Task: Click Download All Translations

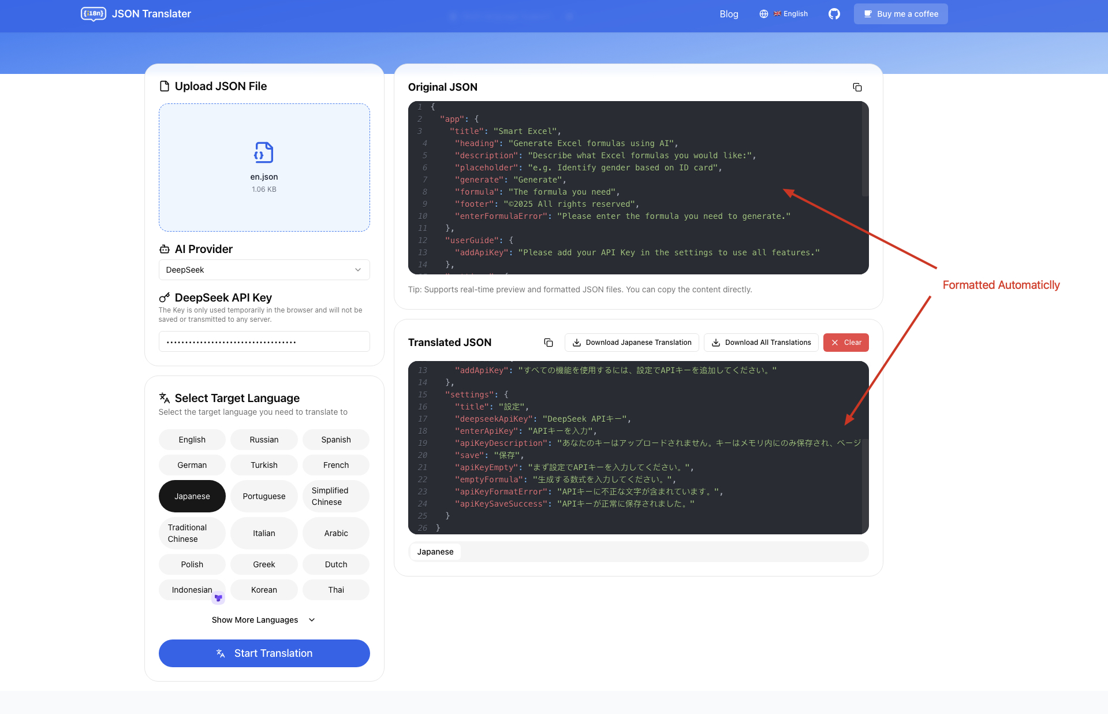Action: pyautogui.click(x=760, y=342)
